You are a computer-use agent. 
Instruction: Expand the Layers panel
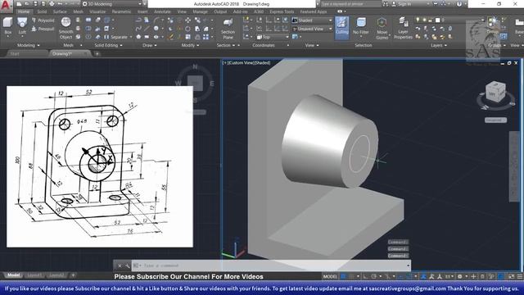click(439, 45)
